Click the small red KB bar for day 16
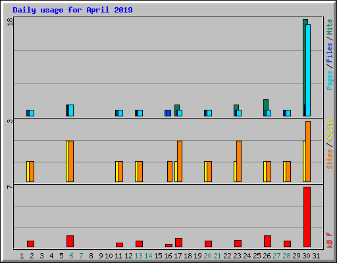Screen dimensions: 337x263 coord(168,245)
